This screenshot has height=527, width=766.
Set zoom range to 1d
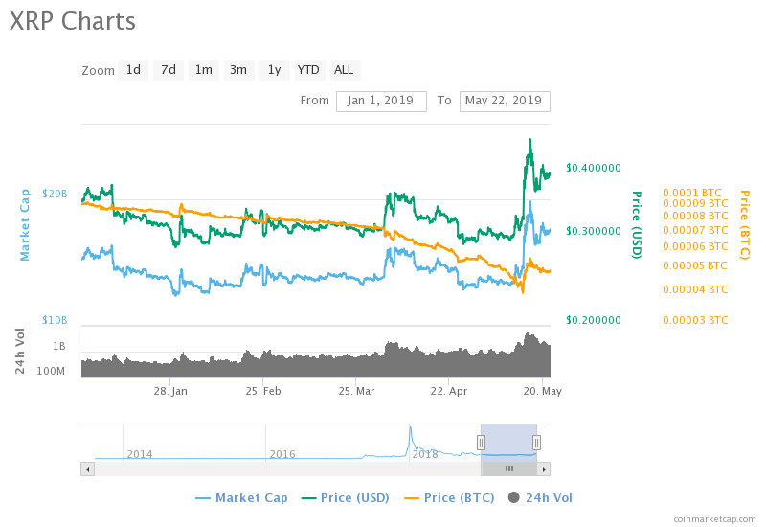(133, 70)
